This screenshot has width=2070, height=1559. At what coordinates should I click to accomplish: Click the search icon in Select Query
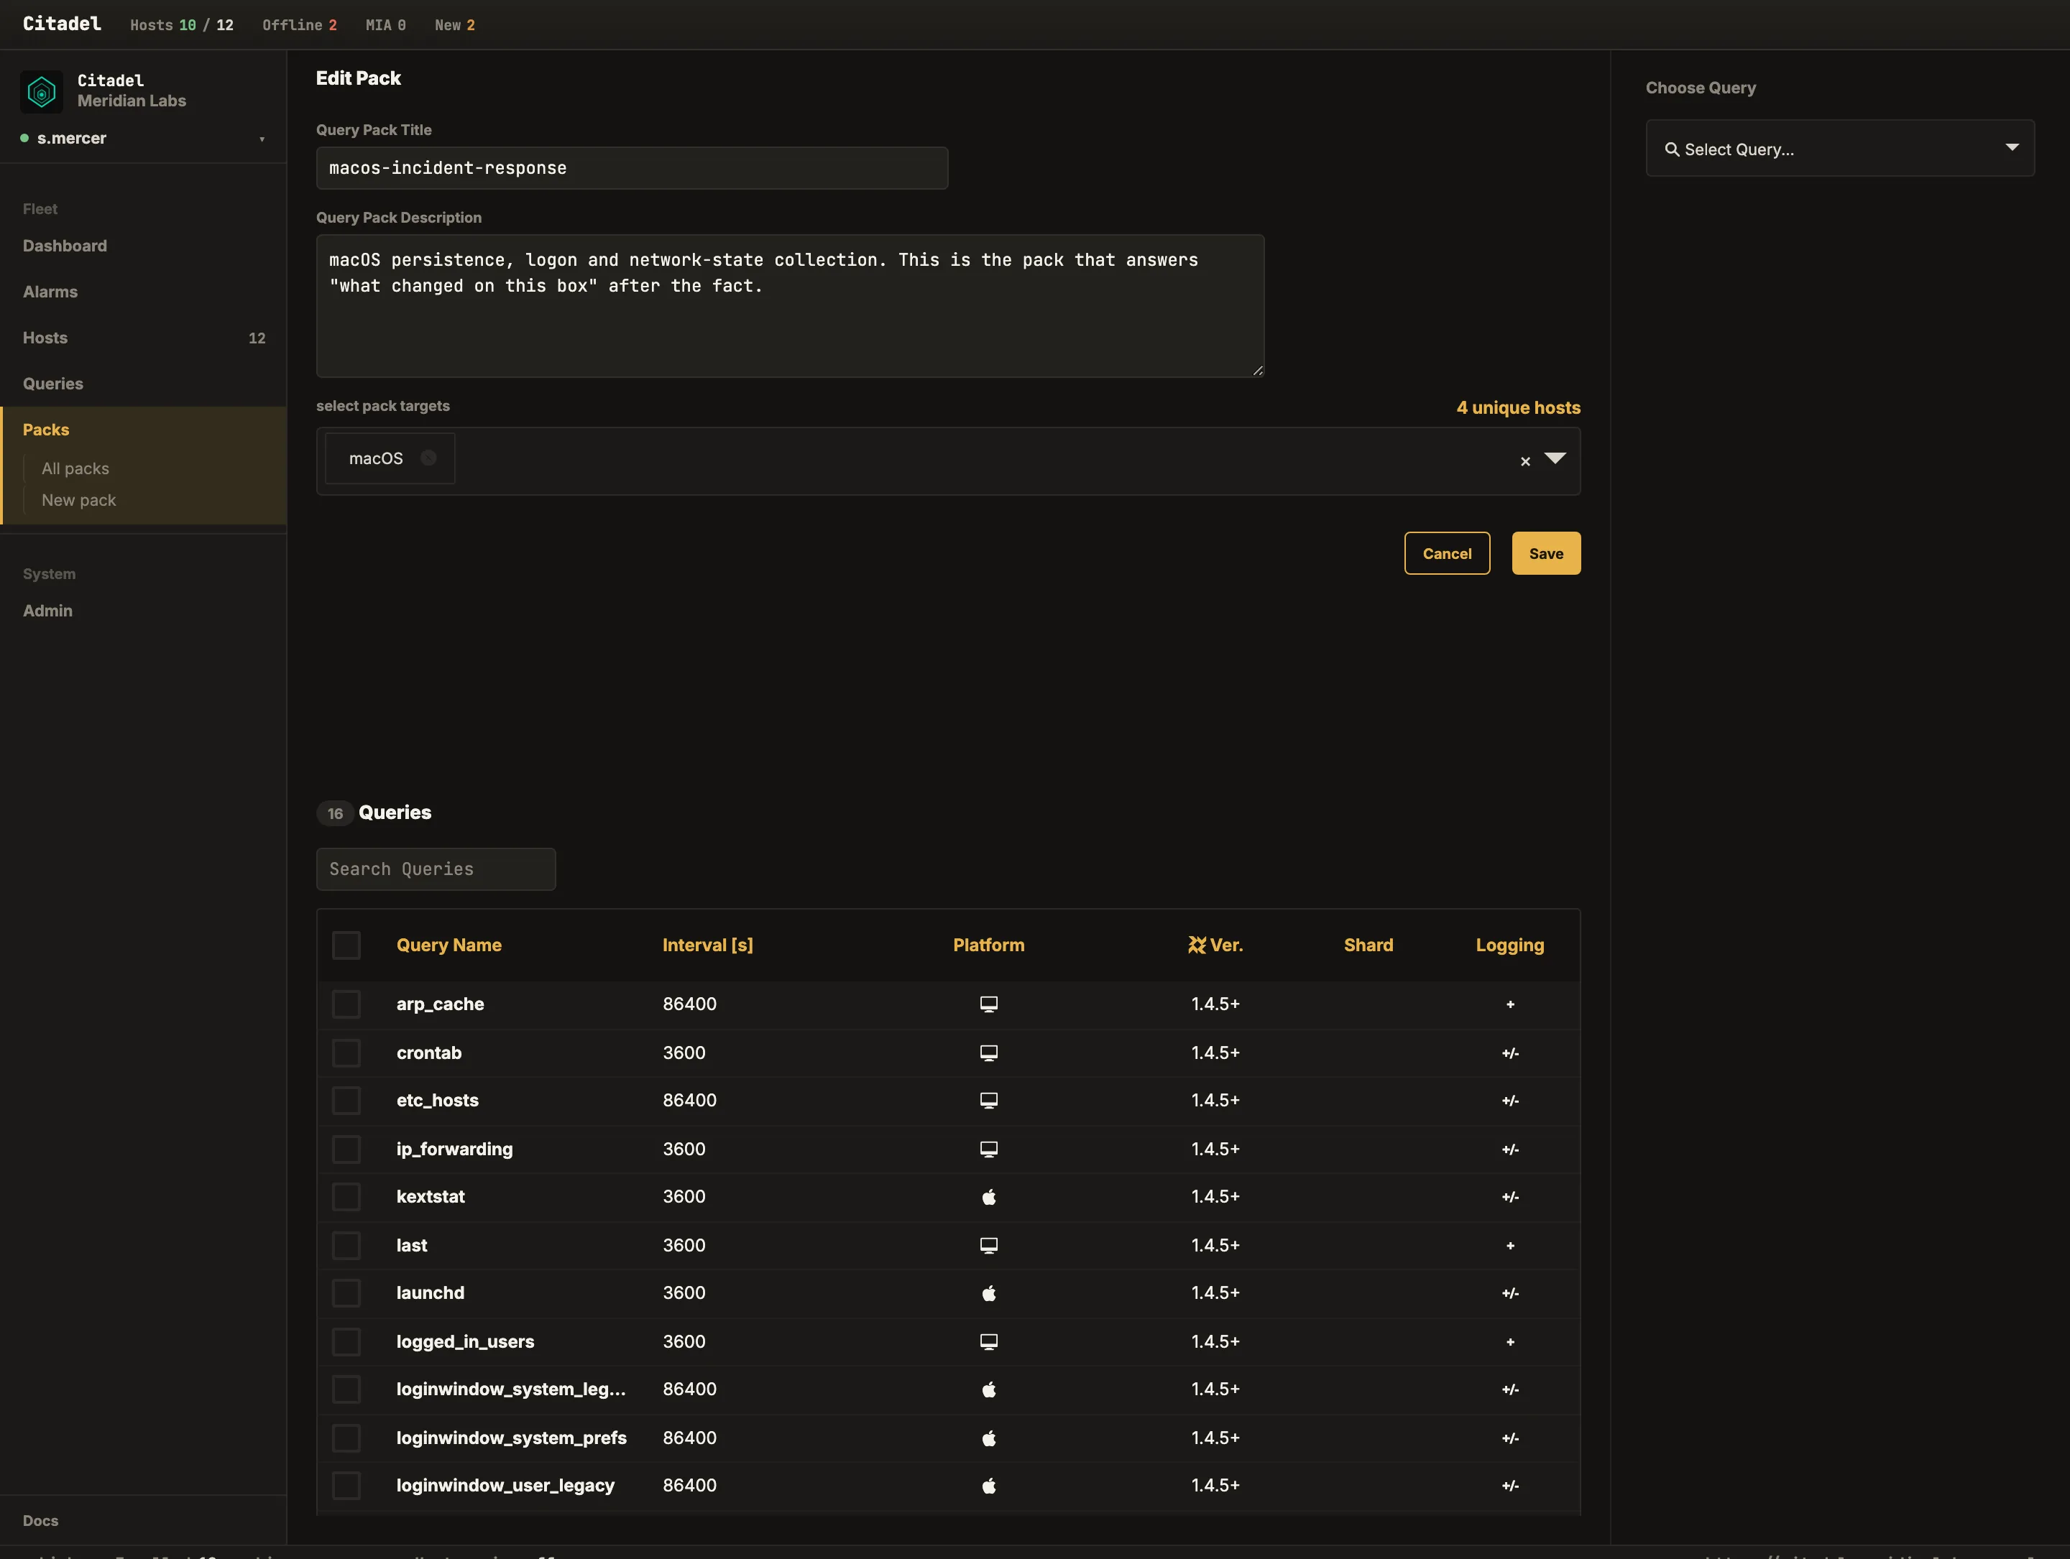coord(1671,149)
